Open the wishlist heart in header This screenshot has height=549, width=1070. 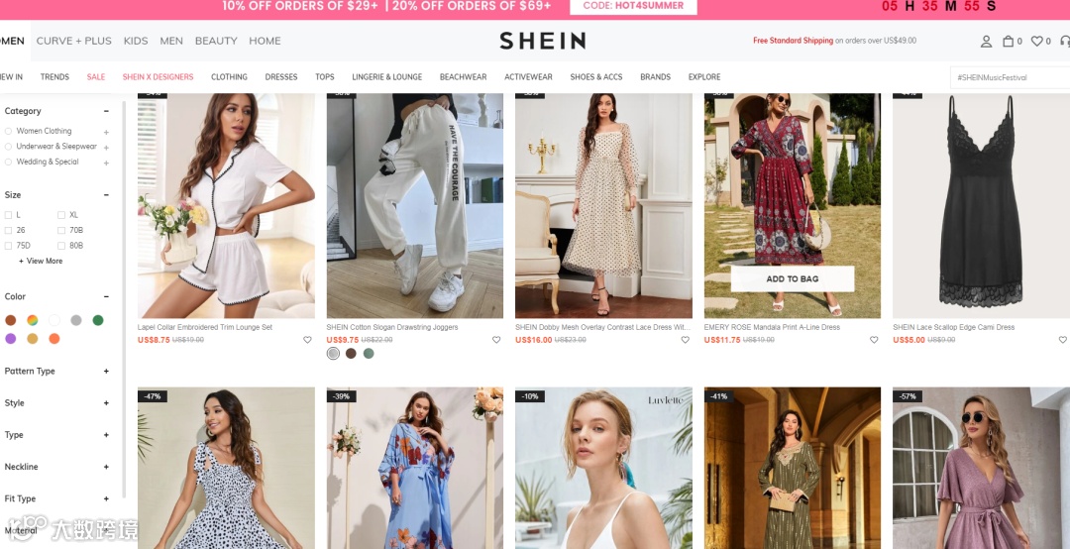tap(1036, 41)
